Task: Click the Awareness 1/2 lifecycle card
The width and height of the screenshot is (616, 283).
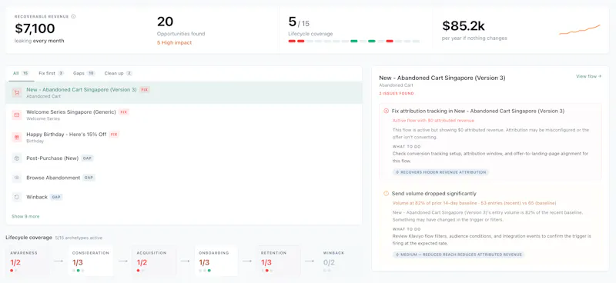Action: coord(28,261)
